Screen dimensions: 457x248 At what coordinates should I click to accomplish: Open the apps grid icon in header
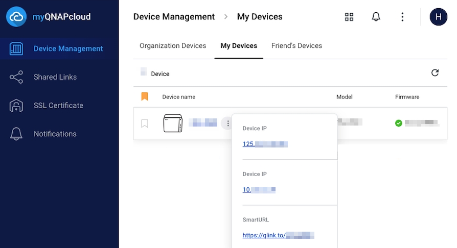[x=349, y=17]
